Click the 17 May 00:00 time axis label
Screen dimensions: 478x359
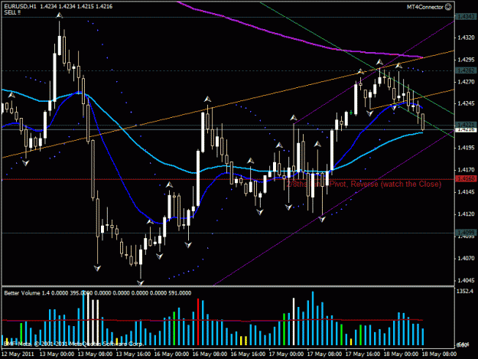tap(286, 354)
